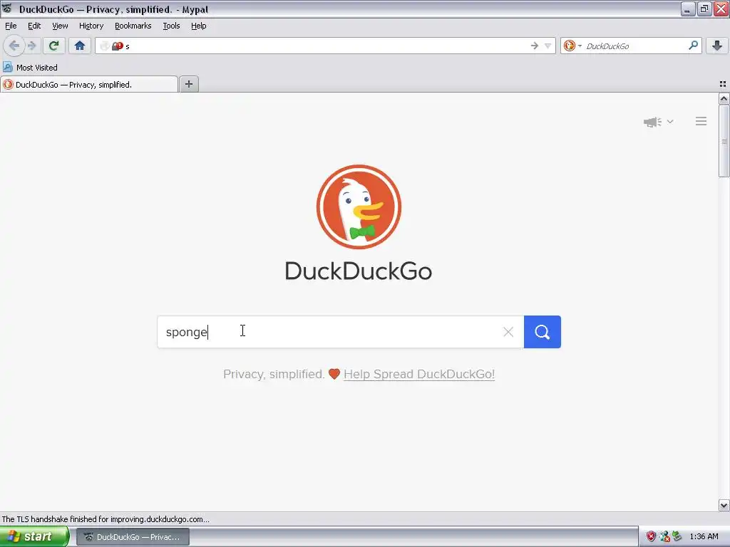This screenshot has height=547, width=730.
Task: Clear the search text with X
Action: [x=508, y=332]
